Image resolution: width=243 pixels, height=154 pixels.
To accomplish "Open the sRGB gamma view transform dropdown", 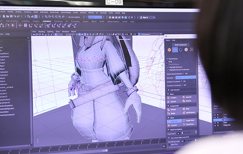I will [x=151, y=34].
